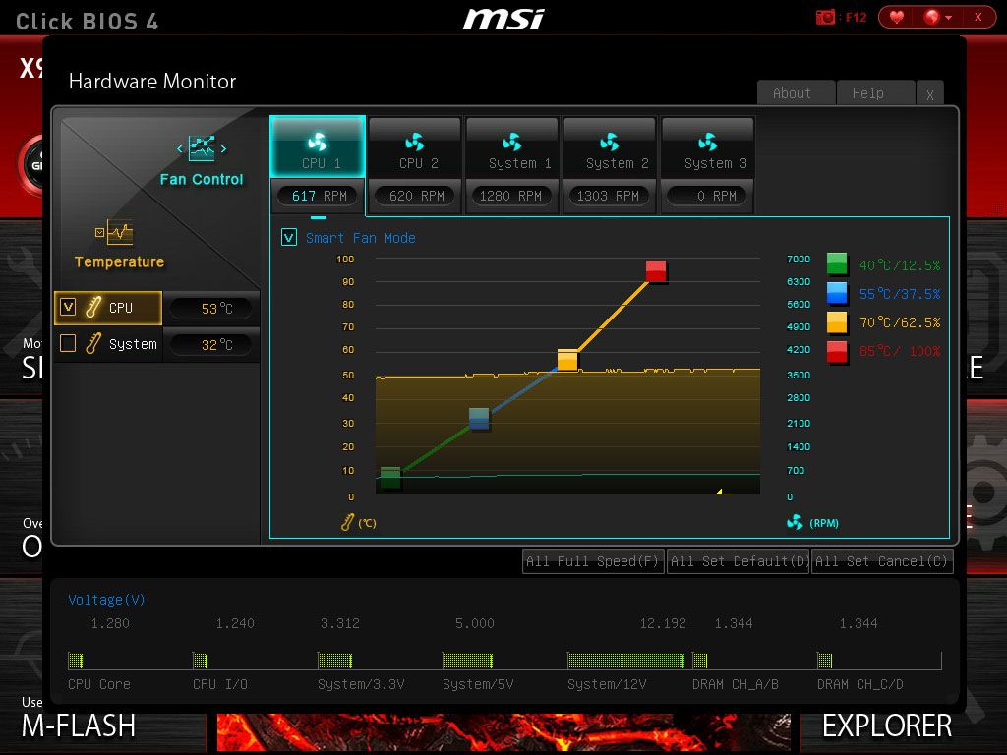This screenshot has width=1007, height=755.
Task: Uncheck the CPU temperature checkbox
Action: tap(68, 307)
